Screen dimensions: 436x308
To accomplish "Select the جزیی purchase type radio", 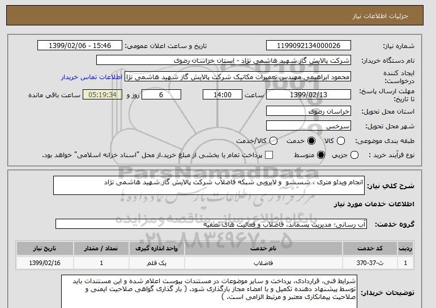I will pos(354,155).
